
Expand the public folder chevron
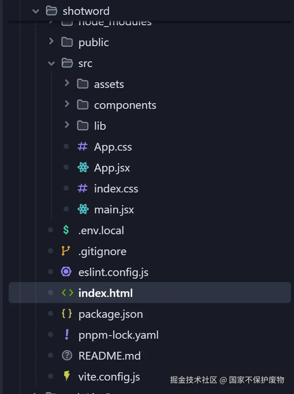click(51, 42)
